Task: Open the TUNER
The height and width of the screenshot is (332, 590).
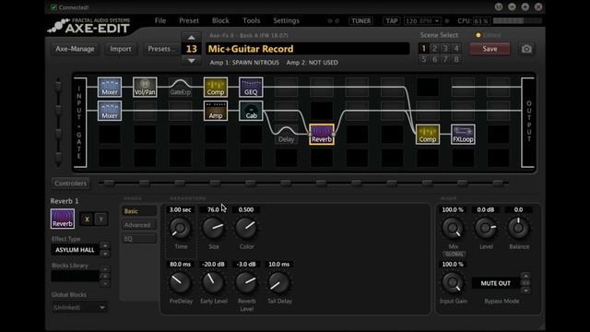Action: [361, 21]
